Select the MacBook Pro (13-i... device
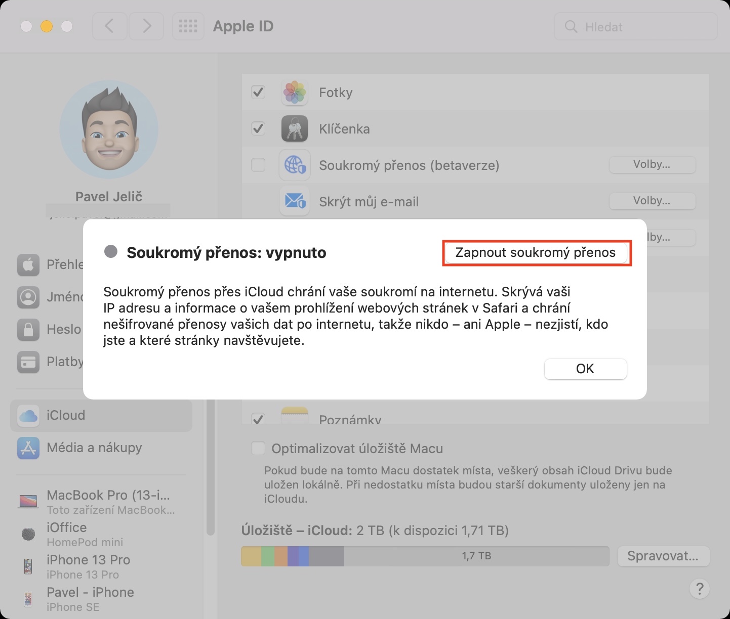The width and height of the screenshot is (730, 619). pos(101,502)
